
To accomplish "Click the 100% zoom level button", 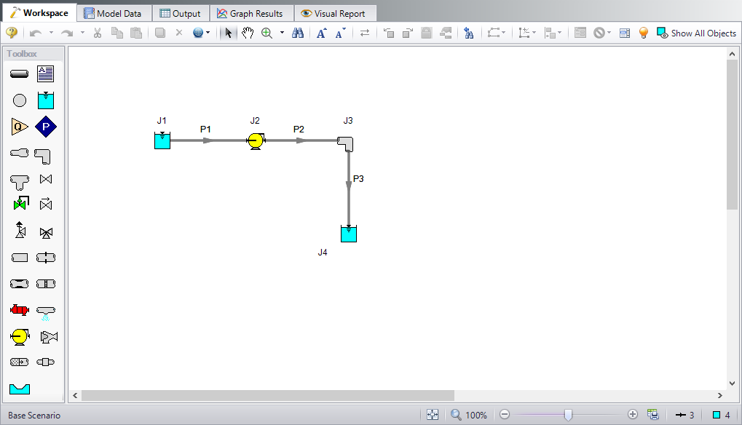I will tap(468, 415).
